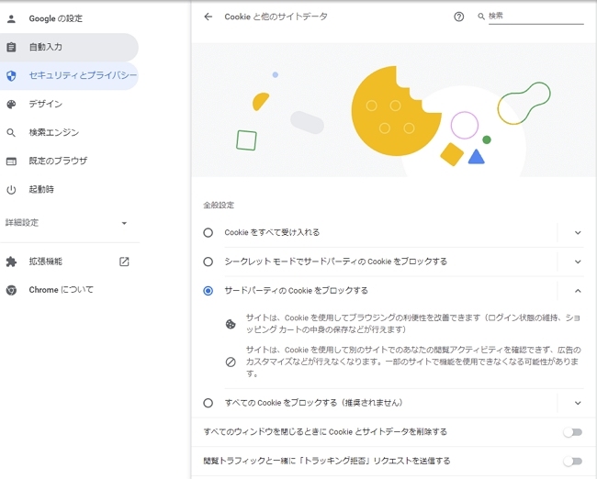The image size is (597, 479).
Task: Go back using the left arrow icon
Action: coord(208,17)
